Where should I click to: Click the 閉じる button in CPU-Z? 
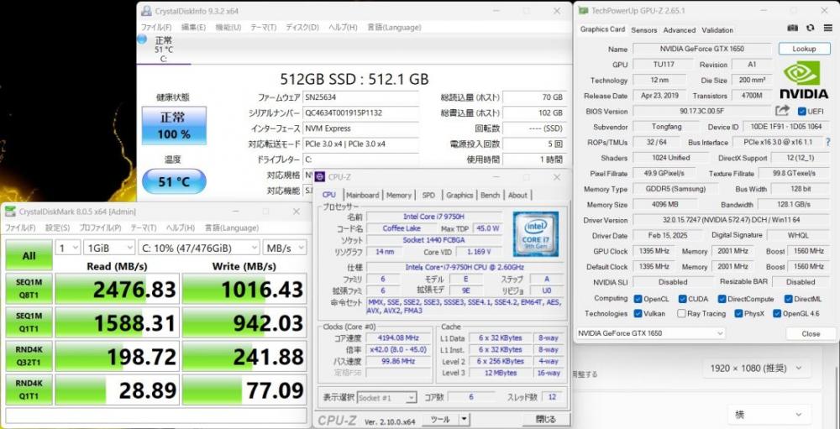546,419
